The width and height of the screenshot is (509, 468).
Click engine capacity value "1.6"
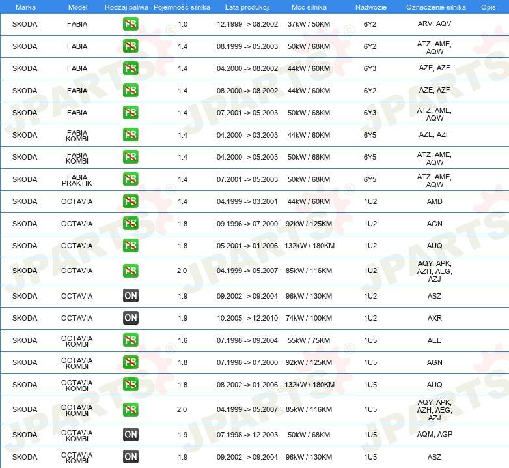(x=182, y=340)
